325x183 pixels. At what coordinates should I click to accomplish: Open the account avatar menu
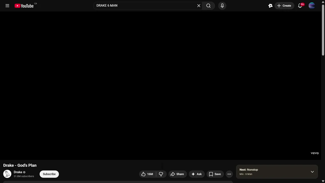click(x=312, y=6)
